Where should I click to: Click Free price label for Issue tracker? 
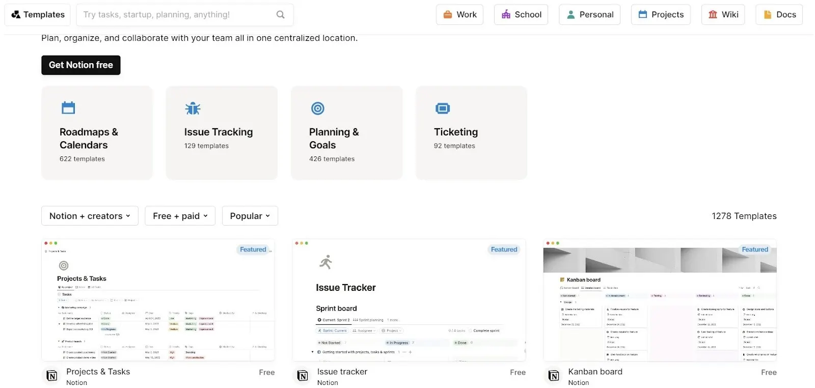[x=518, y=373]
